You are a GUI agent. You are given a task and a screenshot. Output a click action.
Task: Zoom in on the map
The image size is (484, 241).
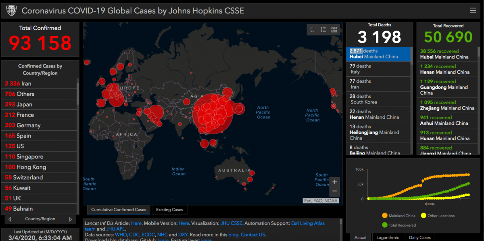click(x=334, y=182)
